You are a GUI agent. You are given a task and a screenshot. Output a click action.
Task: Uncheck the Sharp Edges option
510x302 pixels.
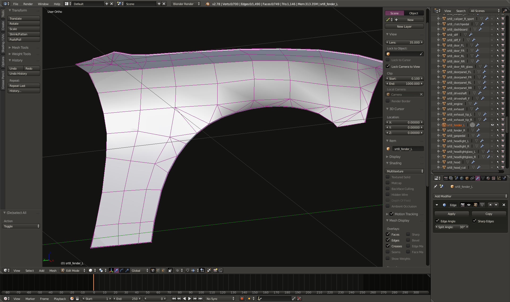click(x=474, y=221)
